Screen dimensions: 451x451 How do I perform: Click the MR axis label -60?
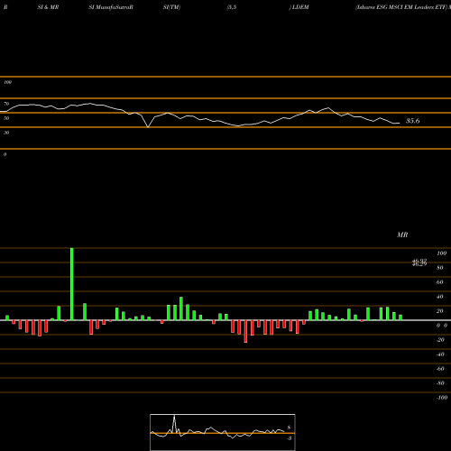pos(440,369)
